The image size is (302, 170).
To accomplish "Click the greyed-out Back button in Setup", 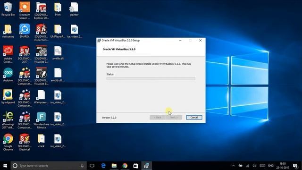I will [x=158, y=118].
